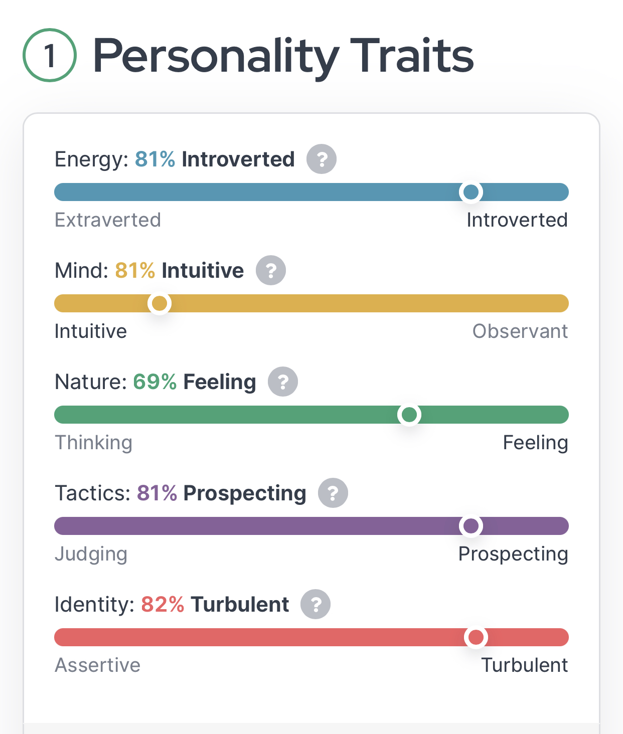Image resolution: width=623 pixels, height=734 pixels.
Task: Click the Tactics slider handle
Action: [x=471, y=526]
